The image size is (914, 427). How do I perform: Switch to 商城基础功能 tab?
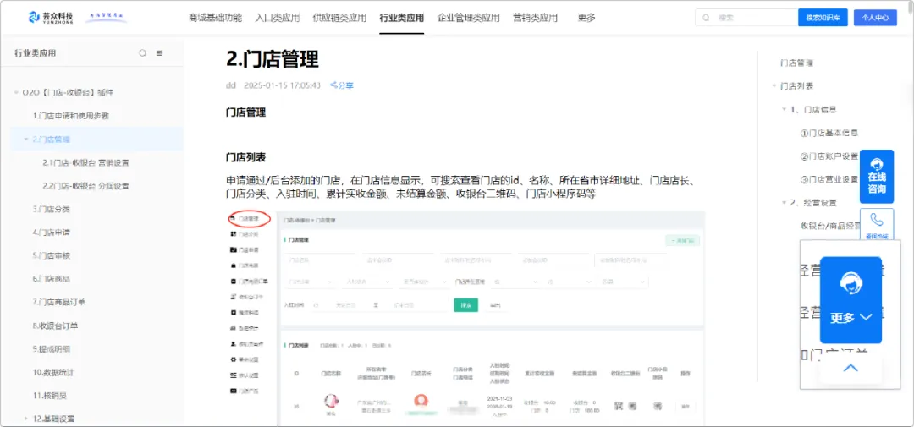tap(215, 18)
